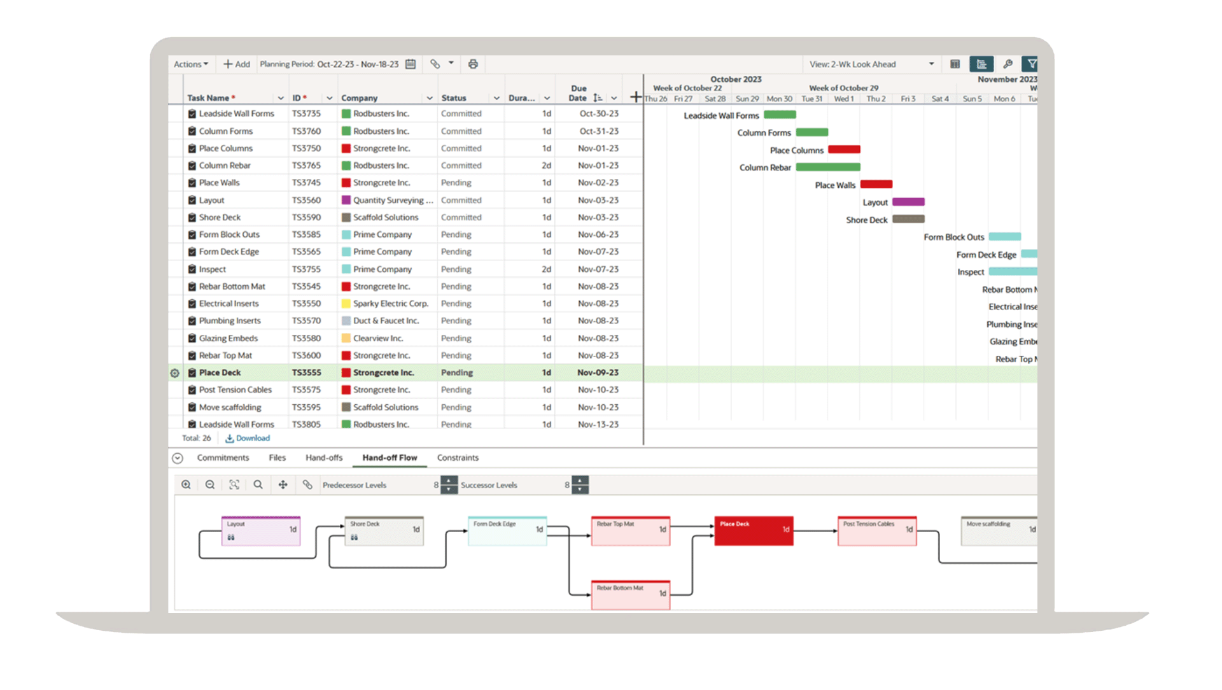The width and height of the screenshot is (1222, 690).
Task: Switch to the Commitments tab
Action: pyautogui.click(x=223, y=458)
